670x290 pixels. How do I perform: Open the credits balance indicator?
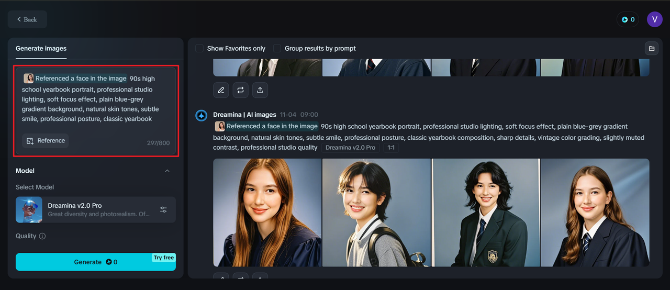coord(628,19)
